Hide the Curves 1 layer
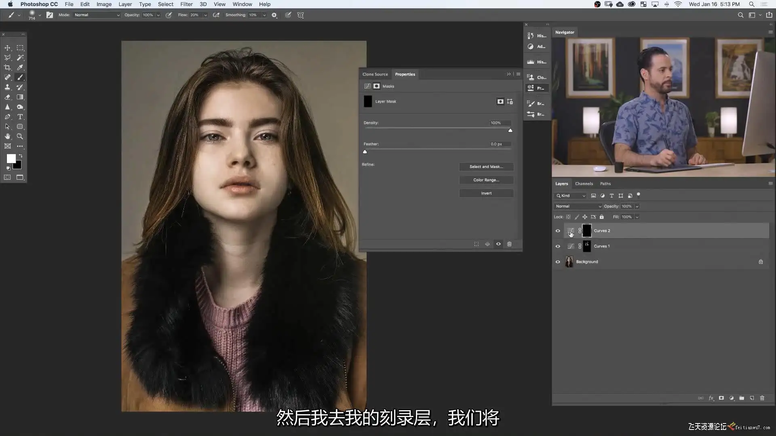Image resolution: width=776 pixels, height=436 pixels. [558, 246]
